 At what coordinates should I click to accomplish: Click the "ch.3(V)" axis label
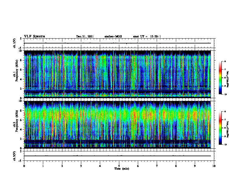pyautogui.click(x=14, y=156)
